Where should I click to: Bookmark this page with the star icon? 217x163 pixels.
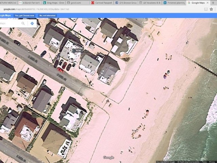(x=212, y=9)
